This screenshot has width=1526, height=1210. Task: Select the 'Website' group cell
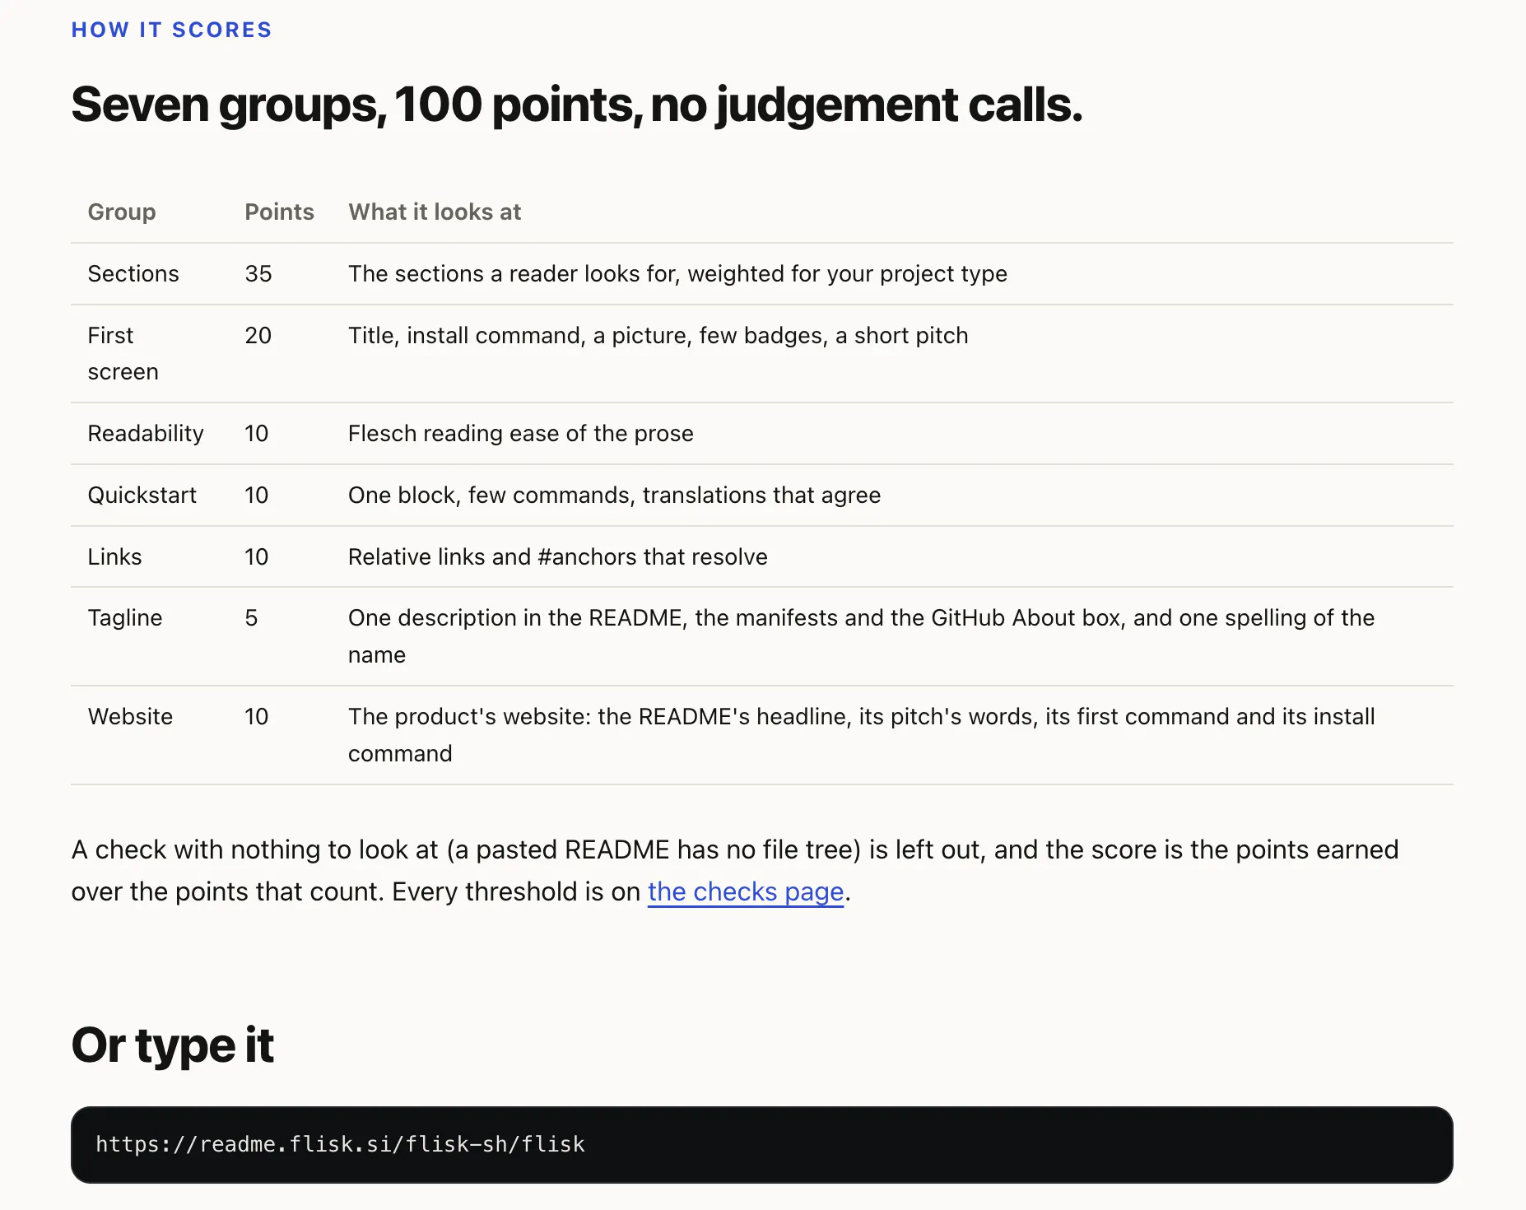(131, 716)
